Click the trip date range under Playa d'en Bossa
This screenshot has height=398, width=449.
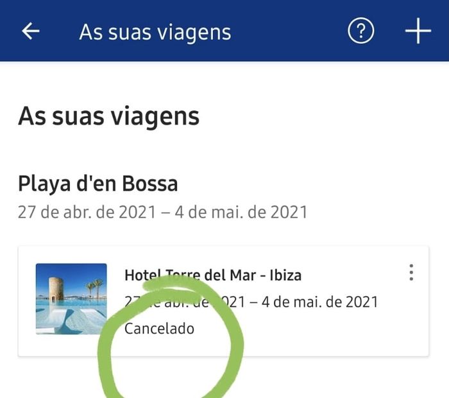click(x=163, y=212)
